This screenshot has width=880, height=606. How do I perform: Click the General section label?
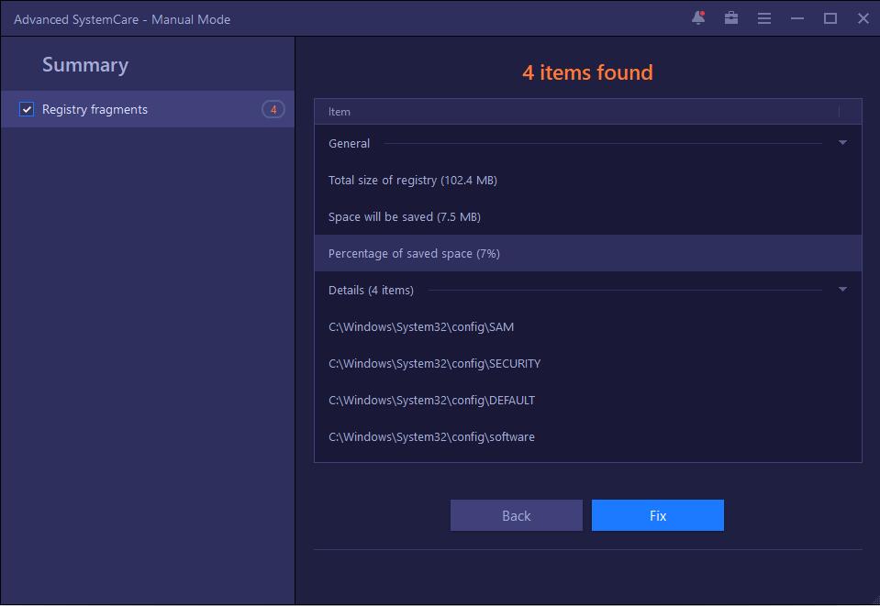point(349,144)
